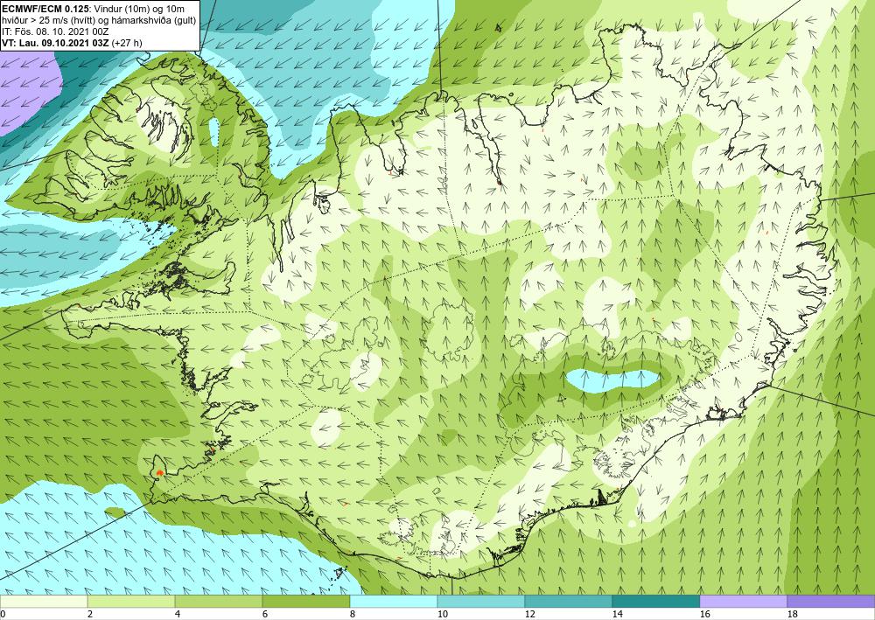This screenshot has width=875, height=620.
Task: Click the dark green 6–8 m/s legend swatch
Action: [x=305, y=602]
